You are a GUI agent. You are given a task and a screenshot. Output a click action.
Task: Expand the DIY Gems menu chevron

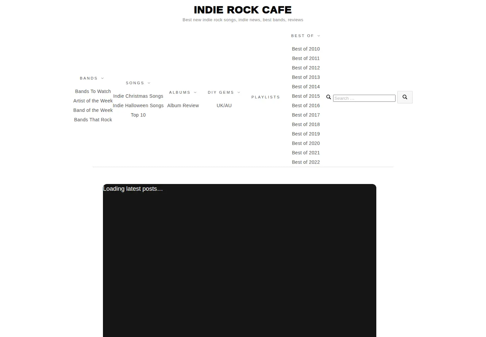pyautogui.click(x=239, y=92)
